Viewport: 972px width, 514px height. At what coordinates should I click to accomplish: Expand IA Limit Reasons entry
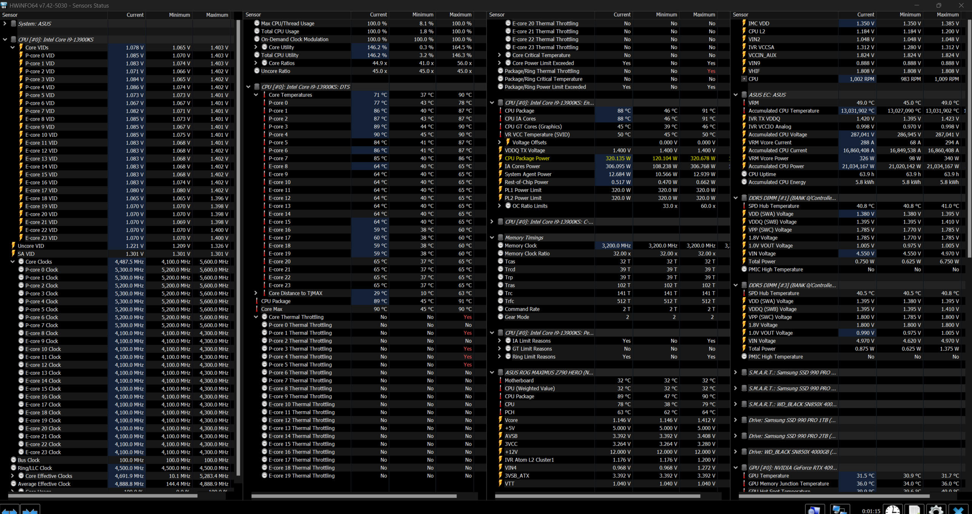click(x=500, y=341)
